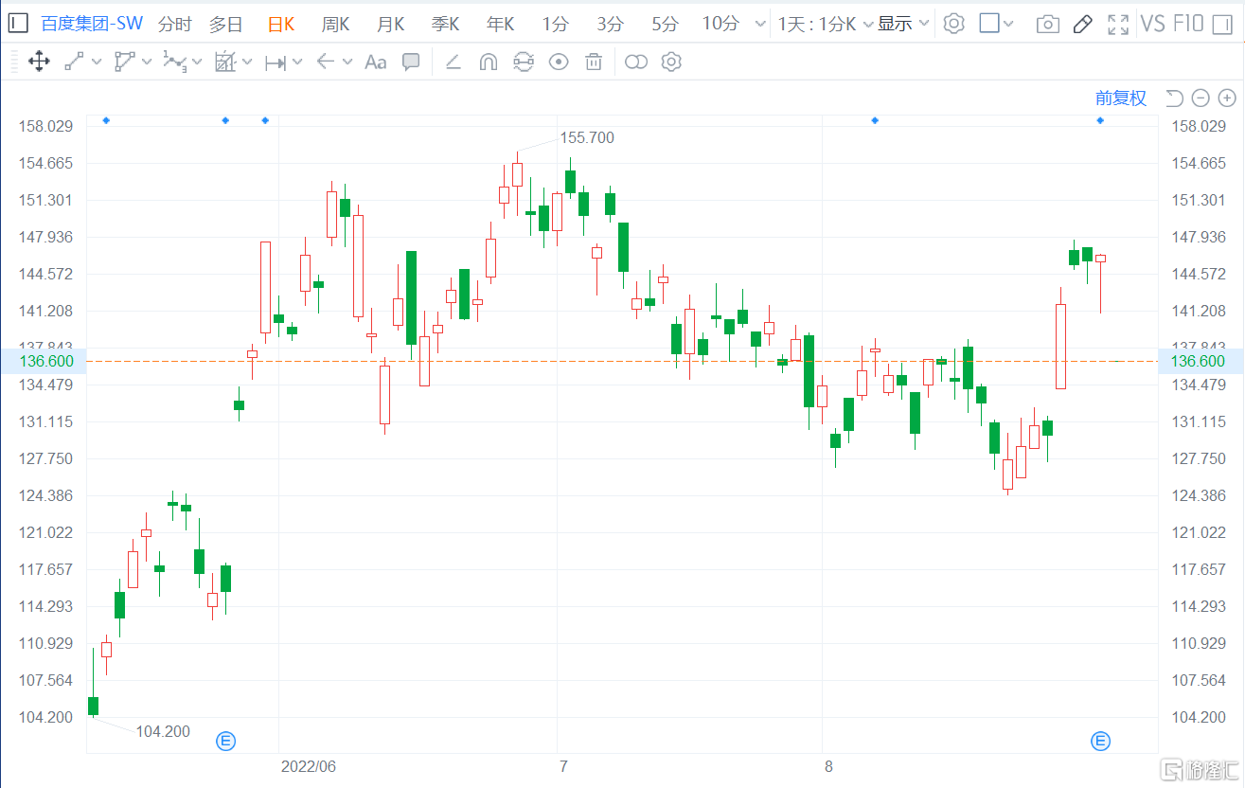Screen dimensions: 1245x788
Task: Click the 155.700 high price label
Action: click(x=587, y=138)
